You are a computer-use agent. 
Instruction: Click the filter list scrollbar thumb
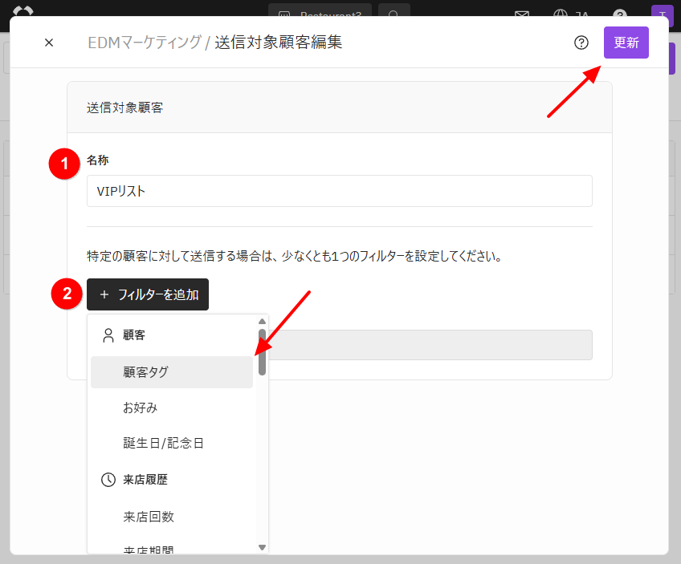[x=262, y=352]
